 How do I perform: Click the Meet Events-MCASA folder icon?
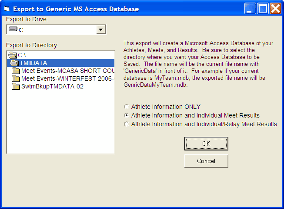[16, 71]
